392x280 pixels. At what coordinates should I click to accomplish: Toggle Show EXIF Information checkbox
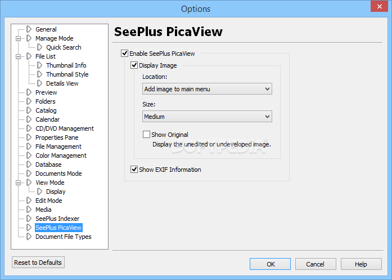click(x=134, y=170)
